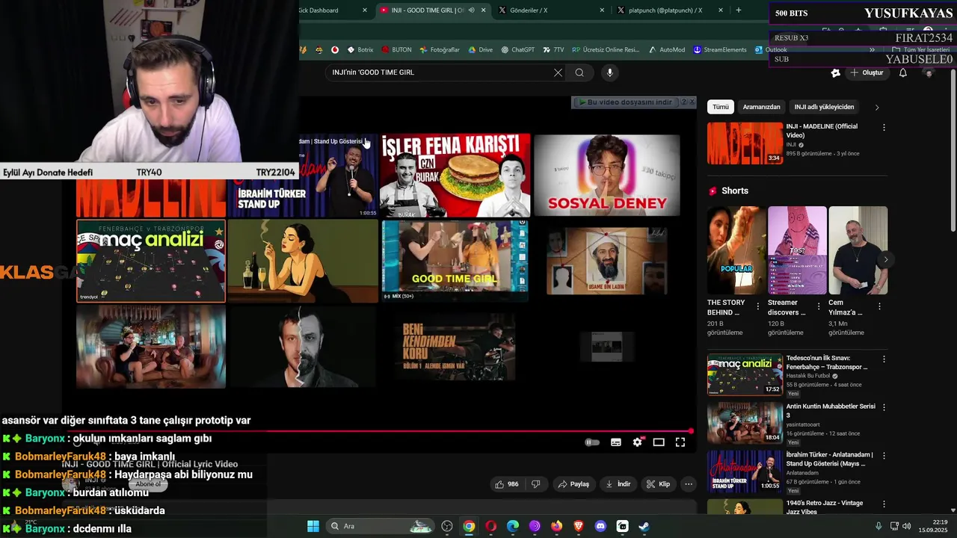The image size is (957, 538).
Task: Switch to Gönderiler / X browser tab
Action: (551, 10)
